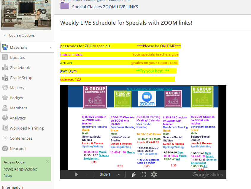This screenshot has width=251, height=189.
Task: Open slideshow settings gear
Action: coord(154,174)
